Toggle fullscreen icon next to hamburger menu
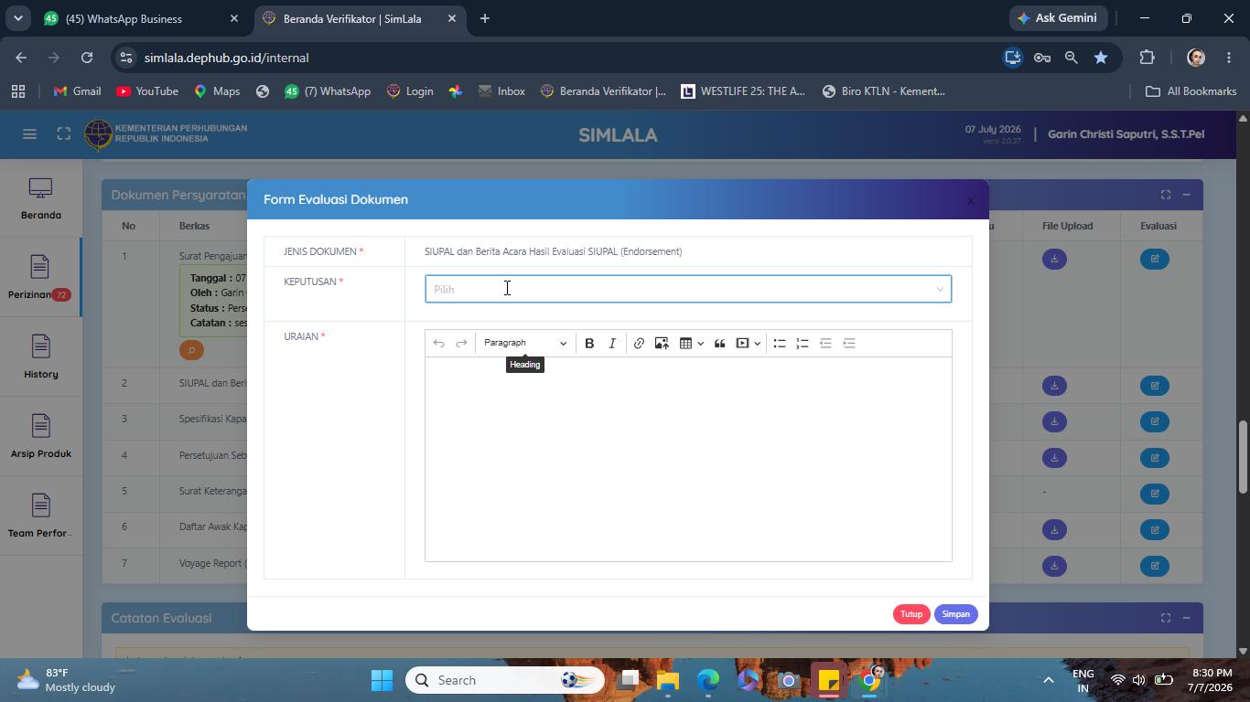Image resolution: width=1250 pixels, height=702 pixels. [x=63, y=134]
